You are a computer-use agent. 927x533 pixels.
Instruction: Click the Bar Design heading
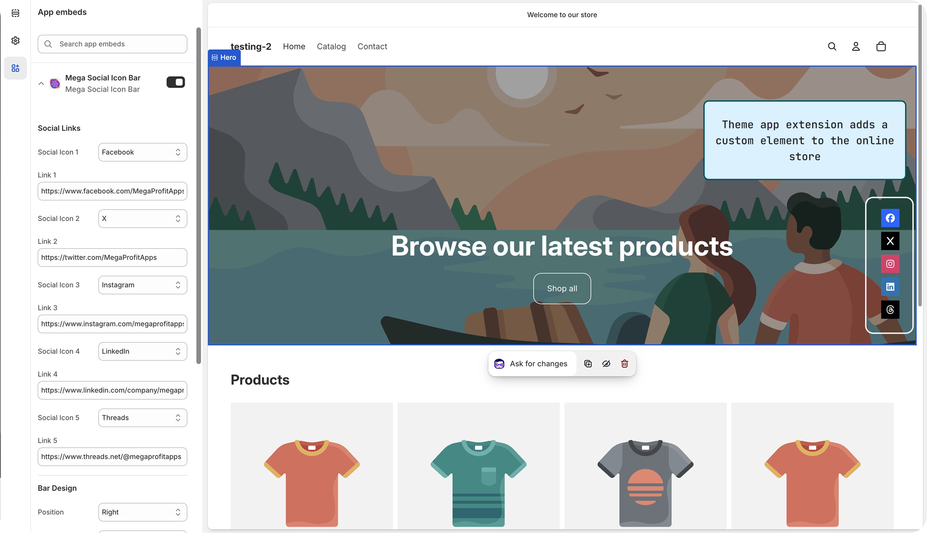[x=57, y=488]
